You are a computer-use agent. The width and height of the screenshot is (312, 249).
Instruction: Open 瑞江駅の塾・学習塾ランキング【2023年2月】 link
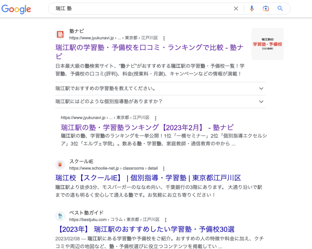[x=147, y=127]
